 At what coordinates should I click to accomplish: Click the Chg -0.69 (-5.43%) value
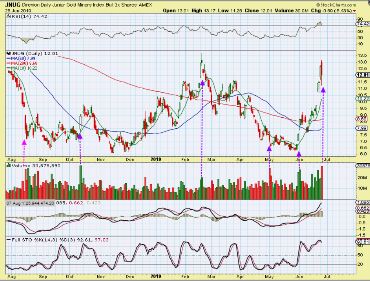(331, 11)
